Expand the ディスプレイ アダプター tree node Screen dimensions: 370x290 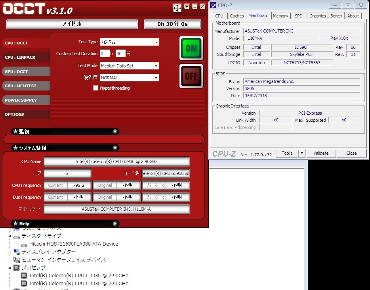point(10,252)
